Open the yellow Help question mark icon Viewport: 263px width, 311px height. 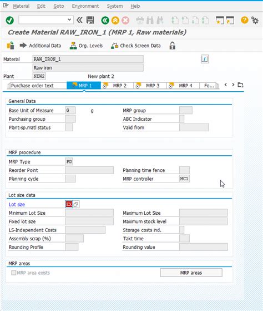tap(245, 20)
